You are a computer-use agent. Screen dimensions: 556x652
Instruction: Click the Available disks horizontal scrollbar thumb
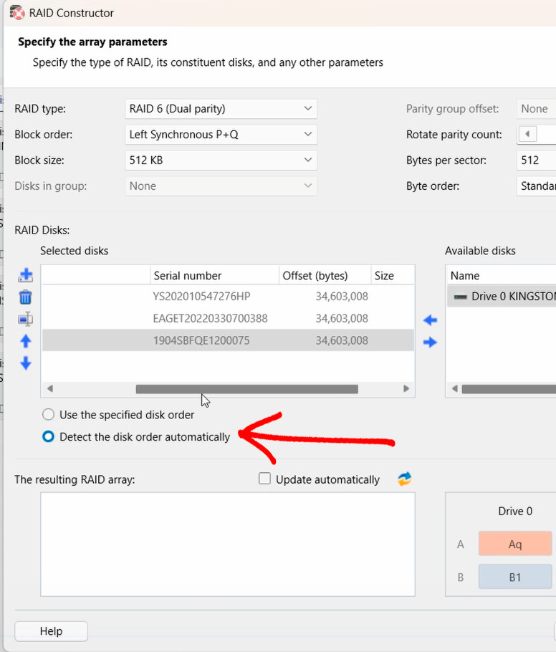tap(509, 389)
